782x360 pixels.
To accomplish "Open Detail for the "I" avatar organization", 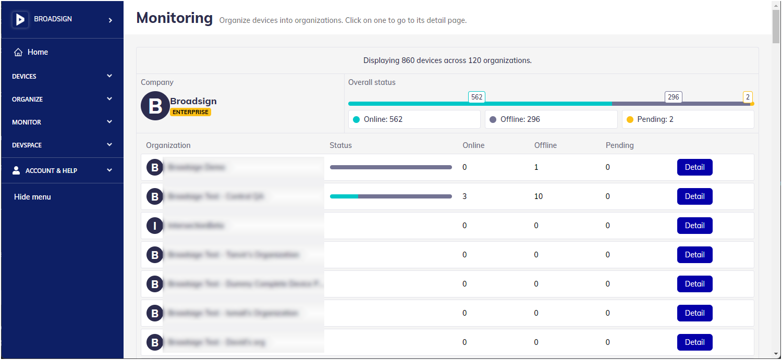I will (694, 226).
